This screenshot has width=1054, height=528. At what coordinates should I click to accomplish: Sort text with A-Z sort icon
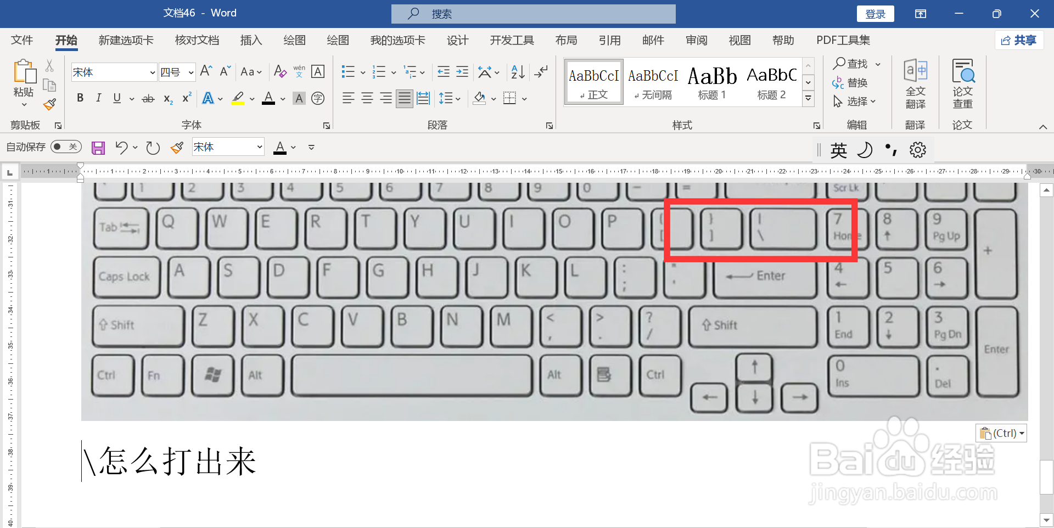point(518,71)
